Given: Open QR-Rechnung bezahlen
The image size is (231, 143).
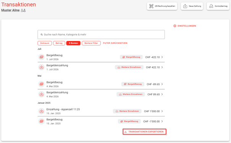Looking at the screenshot, I should (162, 6).
